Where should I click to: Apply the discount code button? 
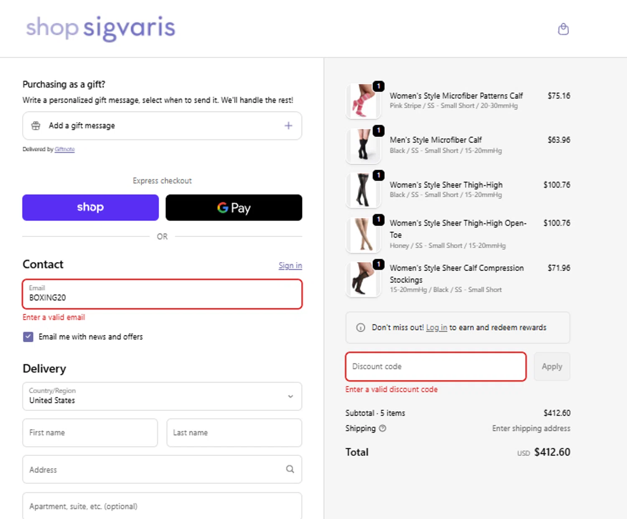pyautogui.click(x=552, y=366)
